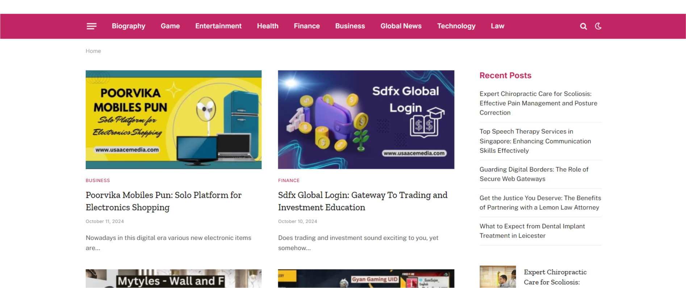
Task: Click the October 10, 2024 date
Action: tap(297, 221)
